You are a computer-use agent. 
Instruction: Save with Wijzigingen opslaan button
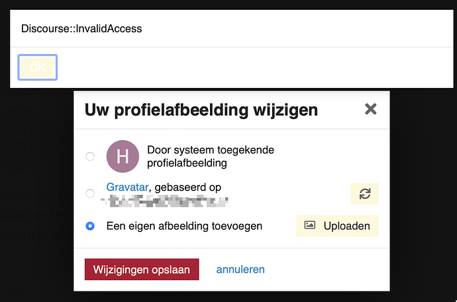coord(142,270)
